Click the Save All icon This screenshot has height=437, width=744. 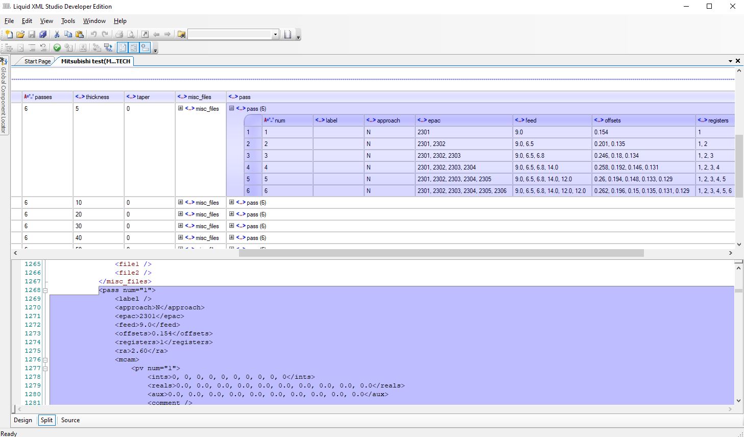click(x=43, y=34)
